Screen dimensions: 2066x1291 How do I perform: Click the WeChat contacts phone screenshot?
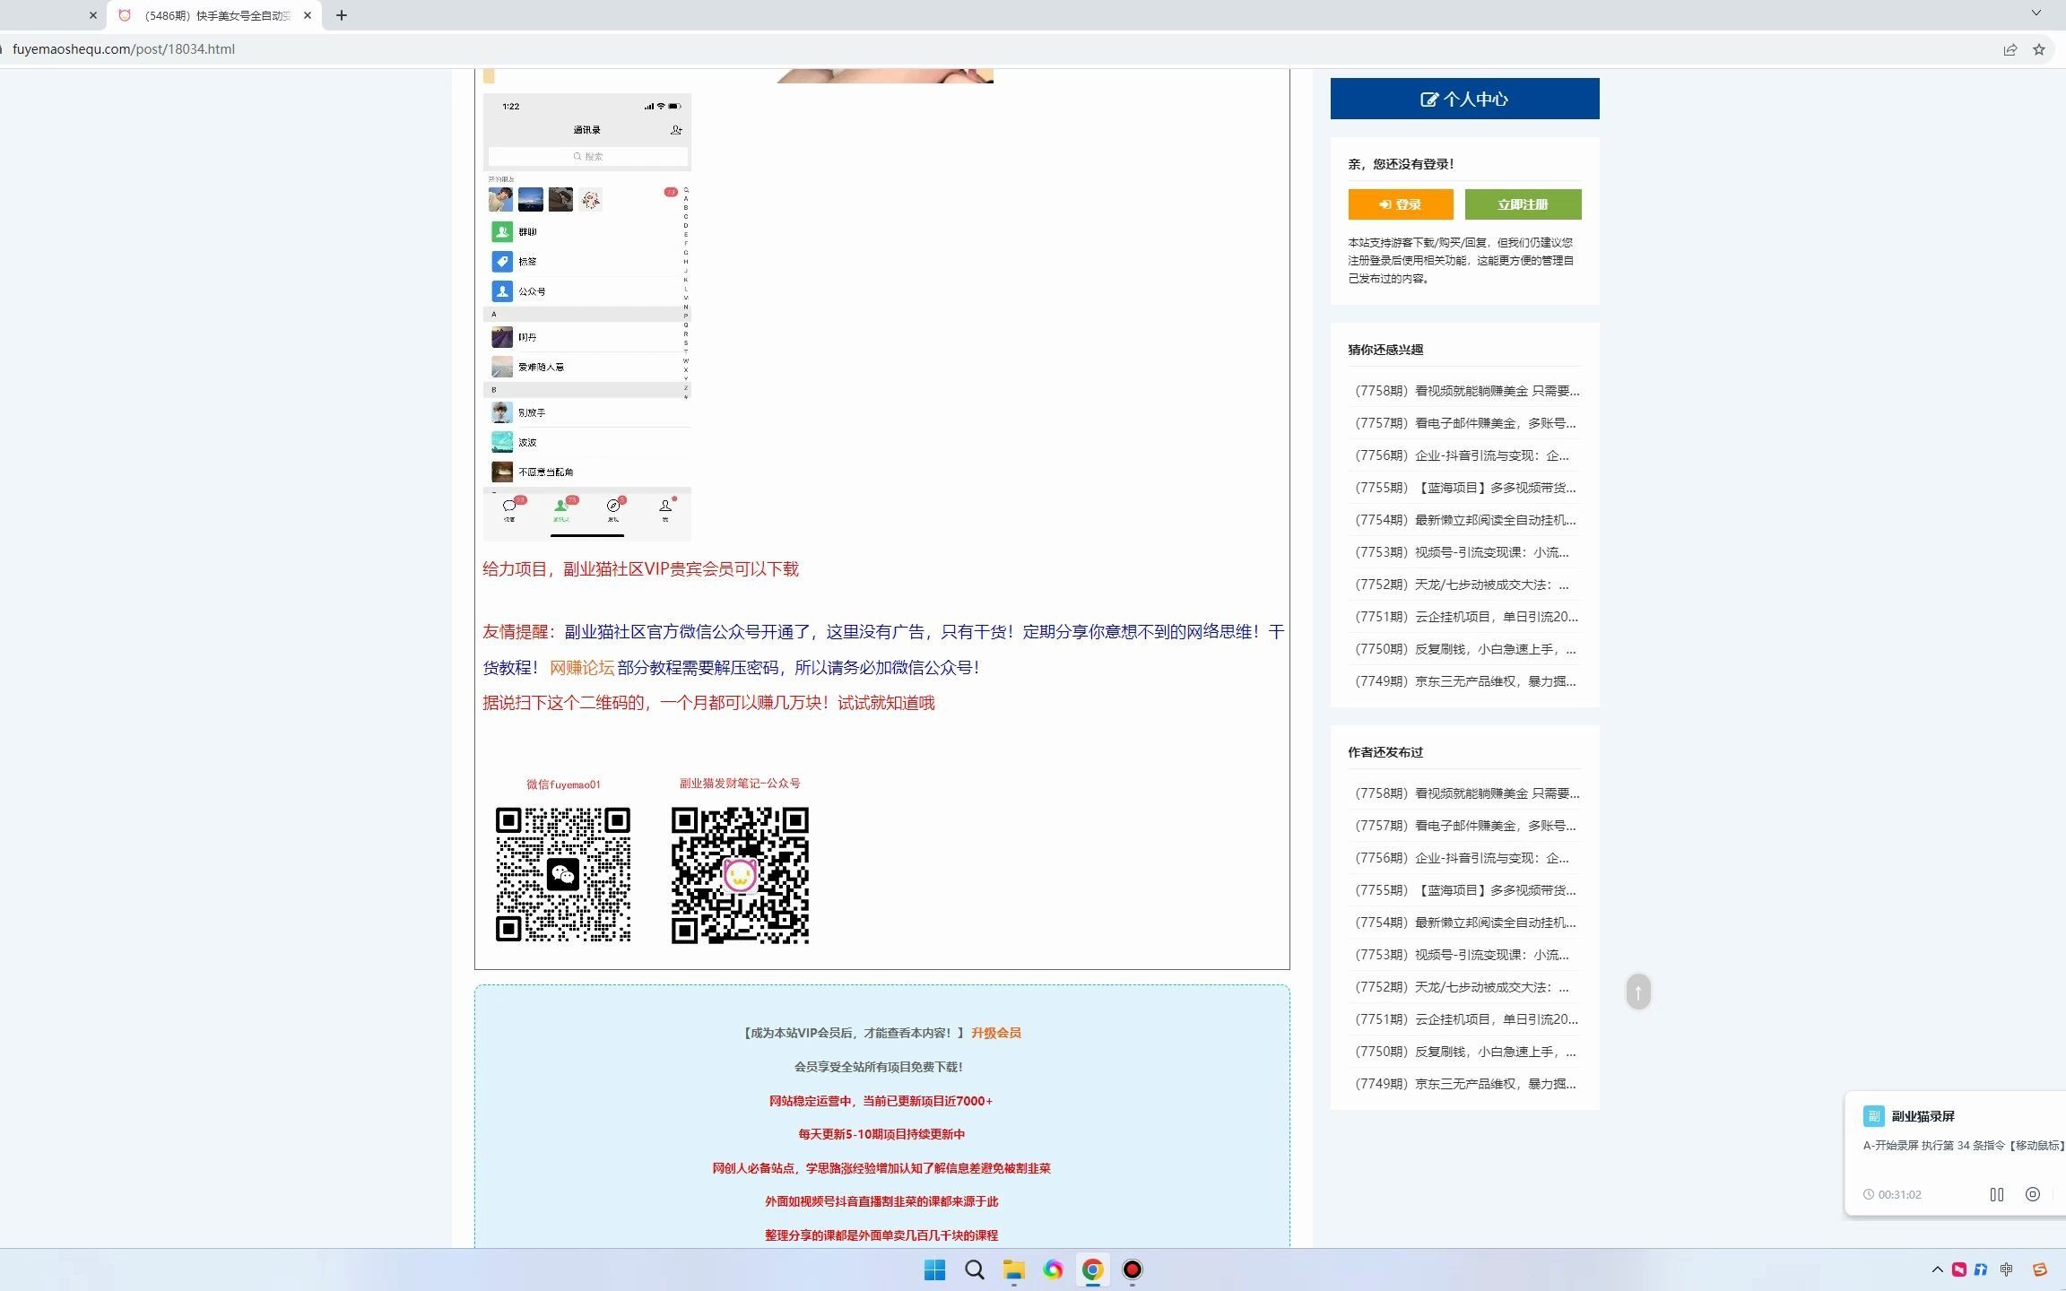587,317
